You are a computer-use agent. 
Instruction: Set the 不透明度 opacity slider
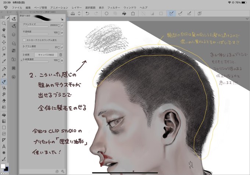point(37,34)
